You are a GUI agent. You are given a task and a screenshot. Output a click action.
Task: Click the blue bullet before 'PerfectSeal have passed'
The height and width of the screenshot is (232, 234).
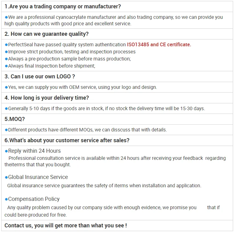6,45
